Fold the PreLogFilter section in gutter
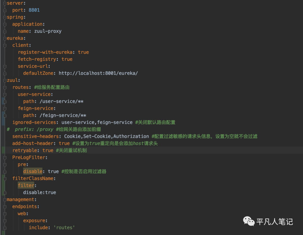The image size is (303, 235). [x=5, y=158]
